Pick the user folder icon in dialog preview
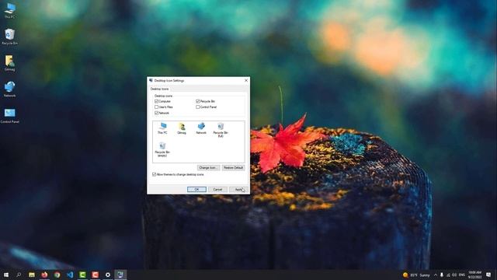The height and width of the screenshot is (280, 497). (x=182, y=128)
